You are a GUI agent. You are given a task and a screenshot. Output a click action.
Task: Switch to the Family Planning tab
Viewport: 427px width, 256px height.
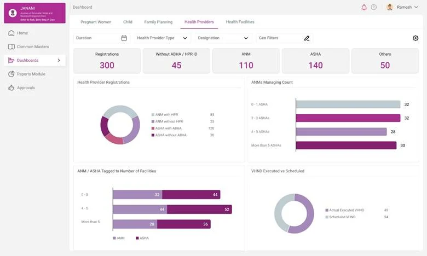point(158,22)
